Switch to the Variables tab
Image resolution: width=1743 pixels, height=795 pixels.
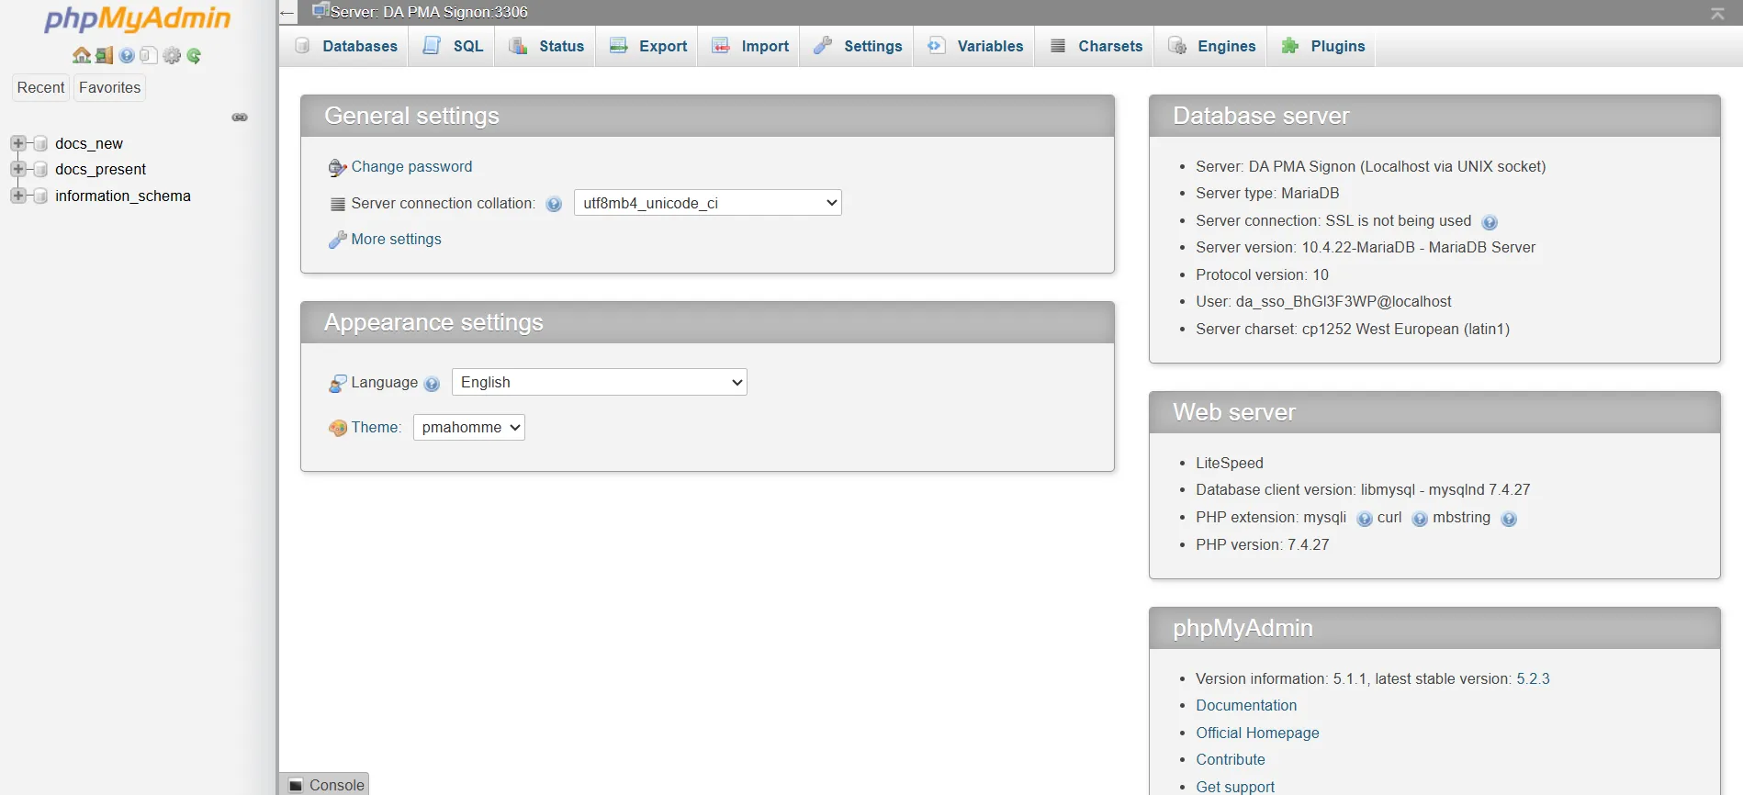[975, 46]
